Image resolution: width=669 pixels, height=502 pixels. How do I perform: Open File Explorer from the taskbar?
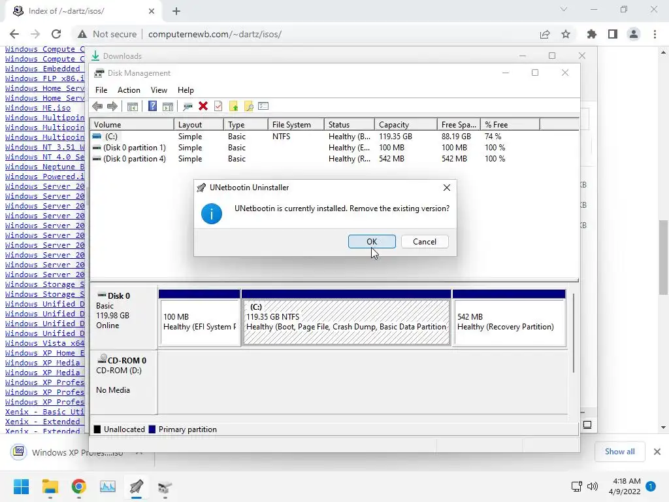pyautogui.click(x=50, y=486)
